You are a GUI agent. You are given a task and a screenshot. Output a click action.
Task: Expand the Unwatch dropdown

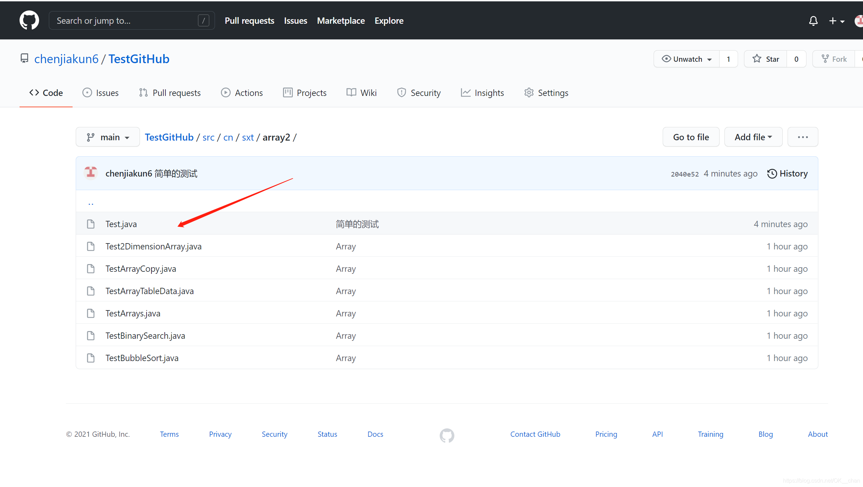pyautogui.click(x=686, y=59)
